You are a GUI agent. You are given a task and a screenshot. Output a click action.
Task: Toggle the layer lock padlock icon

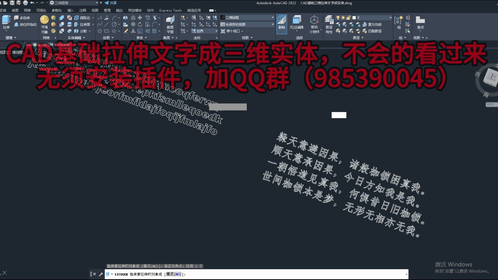349,18
